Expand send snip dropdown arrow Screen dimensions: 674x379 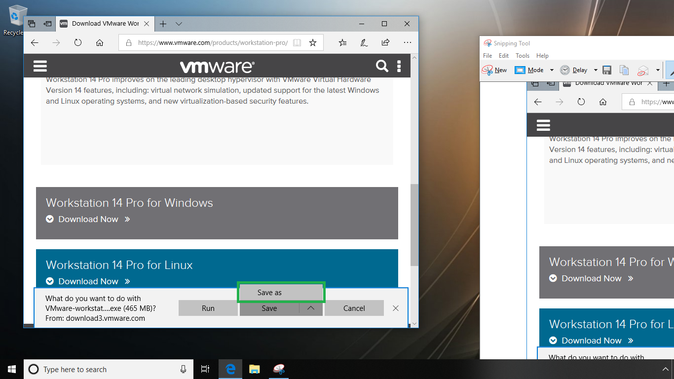pos(658,70)
